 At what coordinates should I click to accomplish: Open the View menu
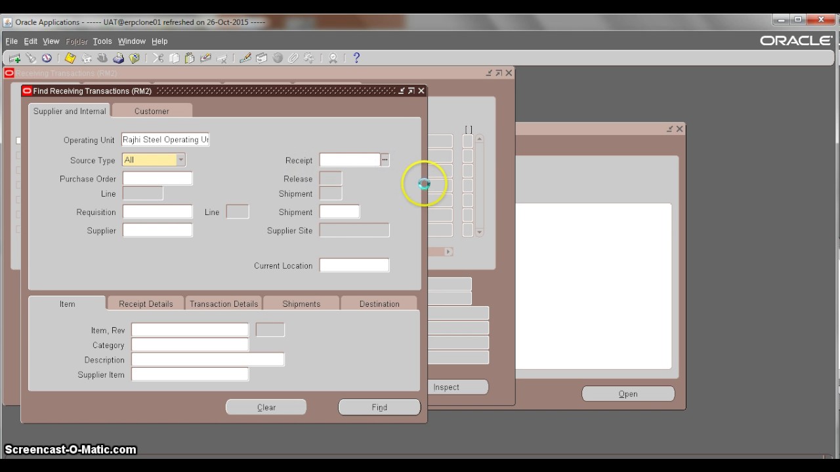click(51, 41)
